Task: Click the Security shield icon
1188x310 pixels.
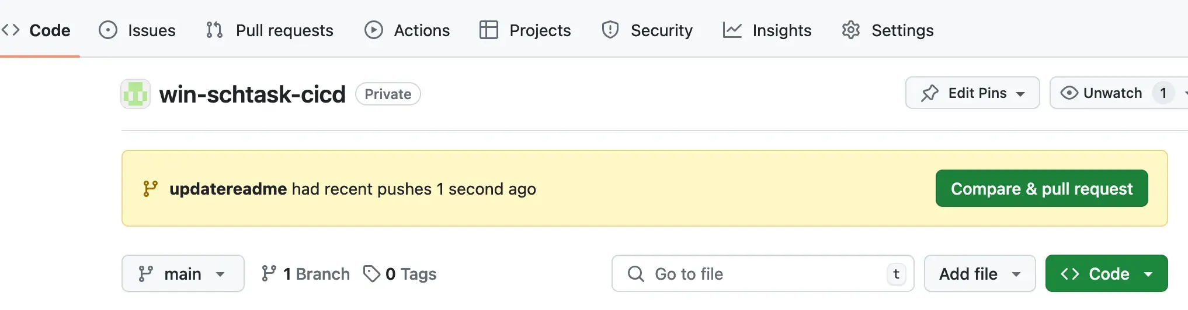Action: [610, 30]
